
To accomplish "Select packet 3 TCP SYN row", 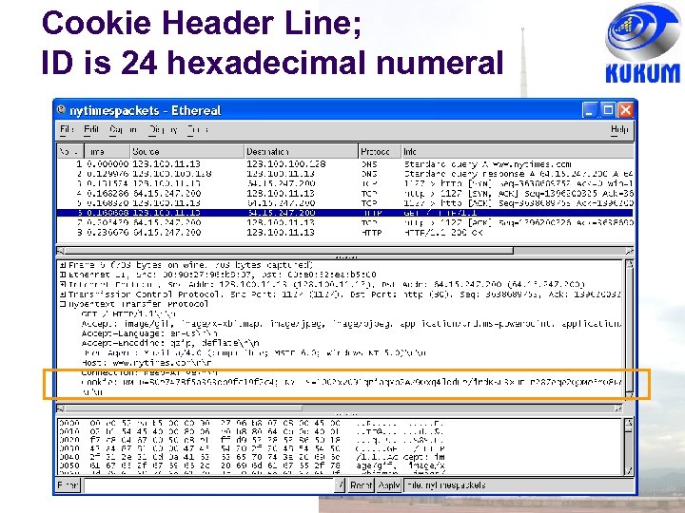I will coord(344,183).
